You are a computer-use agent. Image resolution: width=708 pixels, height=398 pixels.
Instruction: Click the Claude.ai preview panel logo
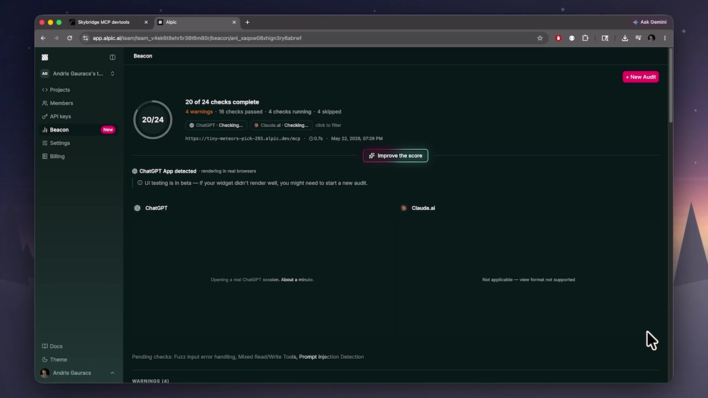pyautogui.click(x=404, y=208)
